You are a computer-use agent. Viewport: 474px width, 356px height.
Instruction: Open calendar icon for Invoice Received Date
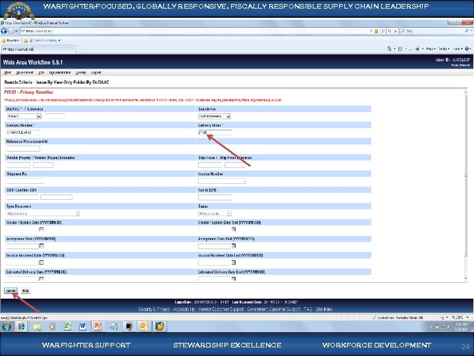[41, 262]
